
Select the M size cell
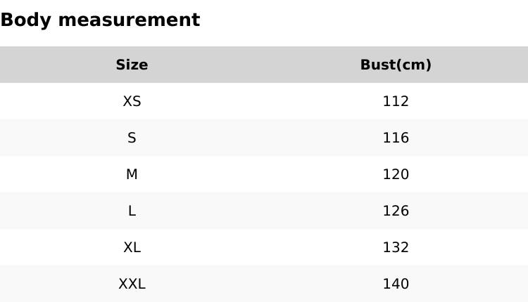tap(132, 174)
